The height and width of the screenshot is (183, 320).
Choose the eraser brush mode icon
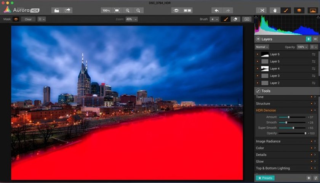(x=235, y=19)
